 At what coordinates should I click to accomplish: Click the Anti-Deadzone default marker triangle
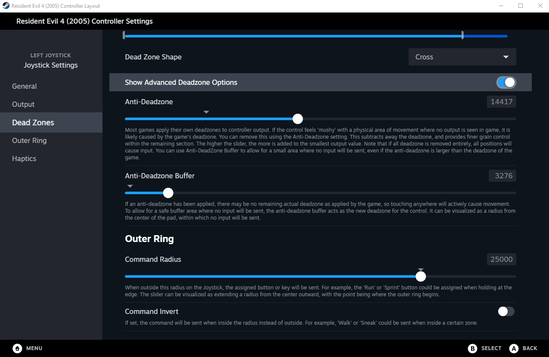click(206, 112)
